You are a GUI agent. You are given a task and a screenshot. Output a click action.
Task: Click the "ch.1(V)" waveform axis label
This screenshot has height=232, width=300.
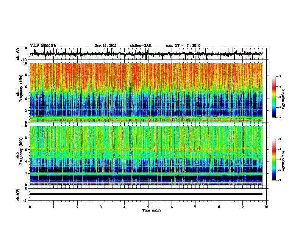(x=18, y=54)
